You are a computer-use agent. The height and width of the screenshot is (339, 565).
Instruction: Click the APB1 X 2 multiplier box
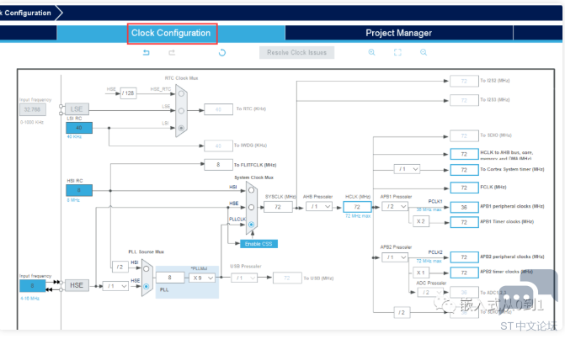(x=421, y=221)
